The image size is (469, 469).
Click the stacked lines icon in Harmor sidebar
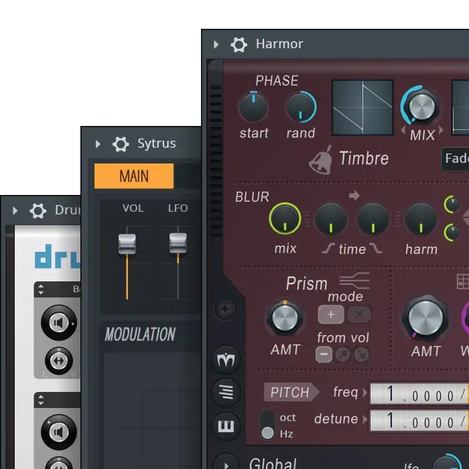(x=226, y=392)
